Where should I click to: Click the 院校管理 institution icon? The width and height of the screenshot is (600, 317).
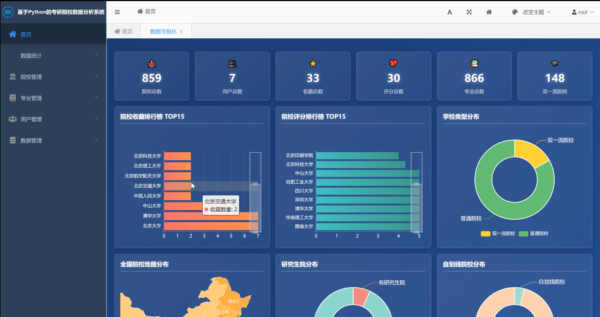[13, 77]
